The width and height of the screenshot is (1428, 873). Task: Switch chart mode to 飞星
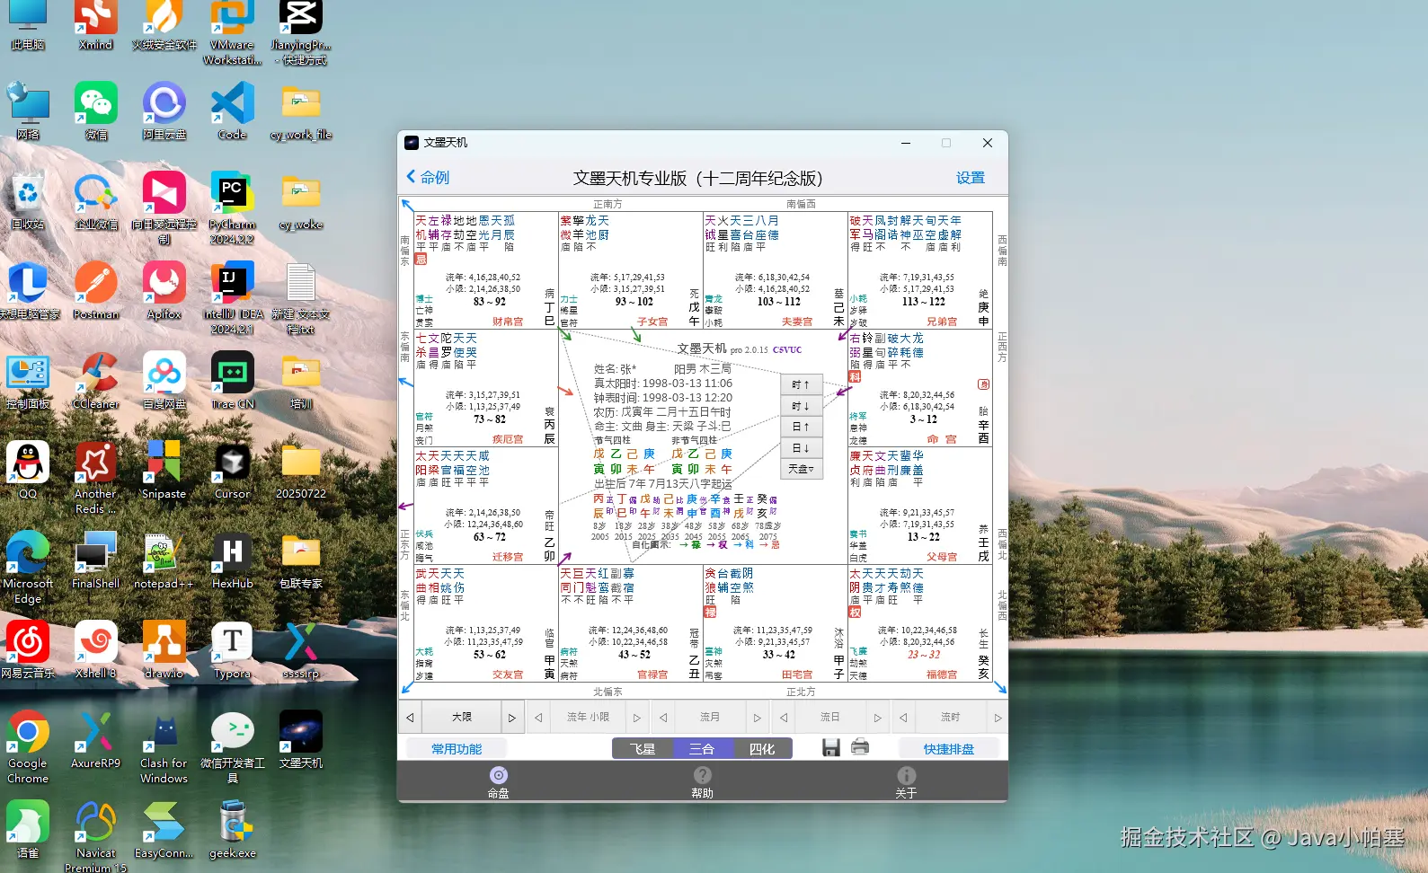642,748
